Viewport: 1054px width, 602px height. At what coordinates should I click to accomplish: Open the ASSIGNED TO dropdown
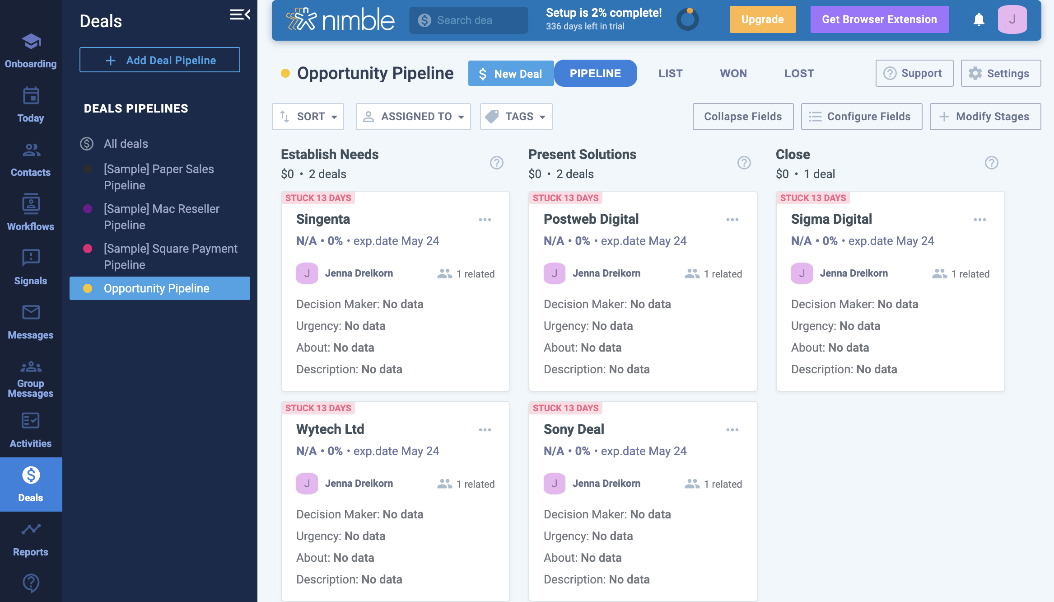[413, 117]
